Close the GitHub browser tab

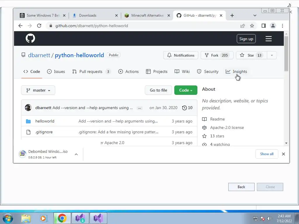click(x=221, y=15)
